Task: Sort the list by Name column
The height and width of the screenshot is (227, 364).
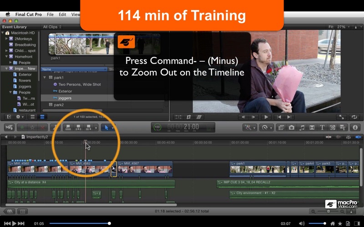Action: pos(74,69)
